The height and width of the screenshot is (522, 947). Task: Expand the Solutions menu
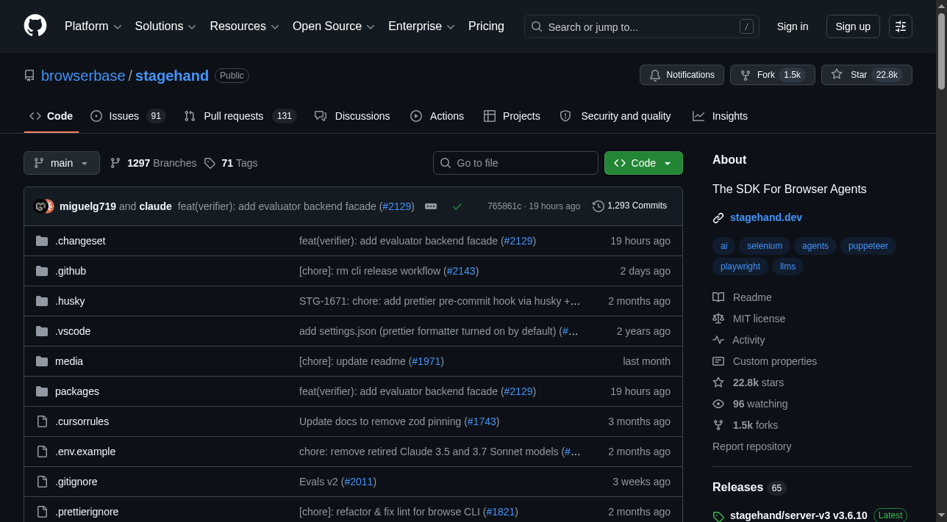pos(165,26)
